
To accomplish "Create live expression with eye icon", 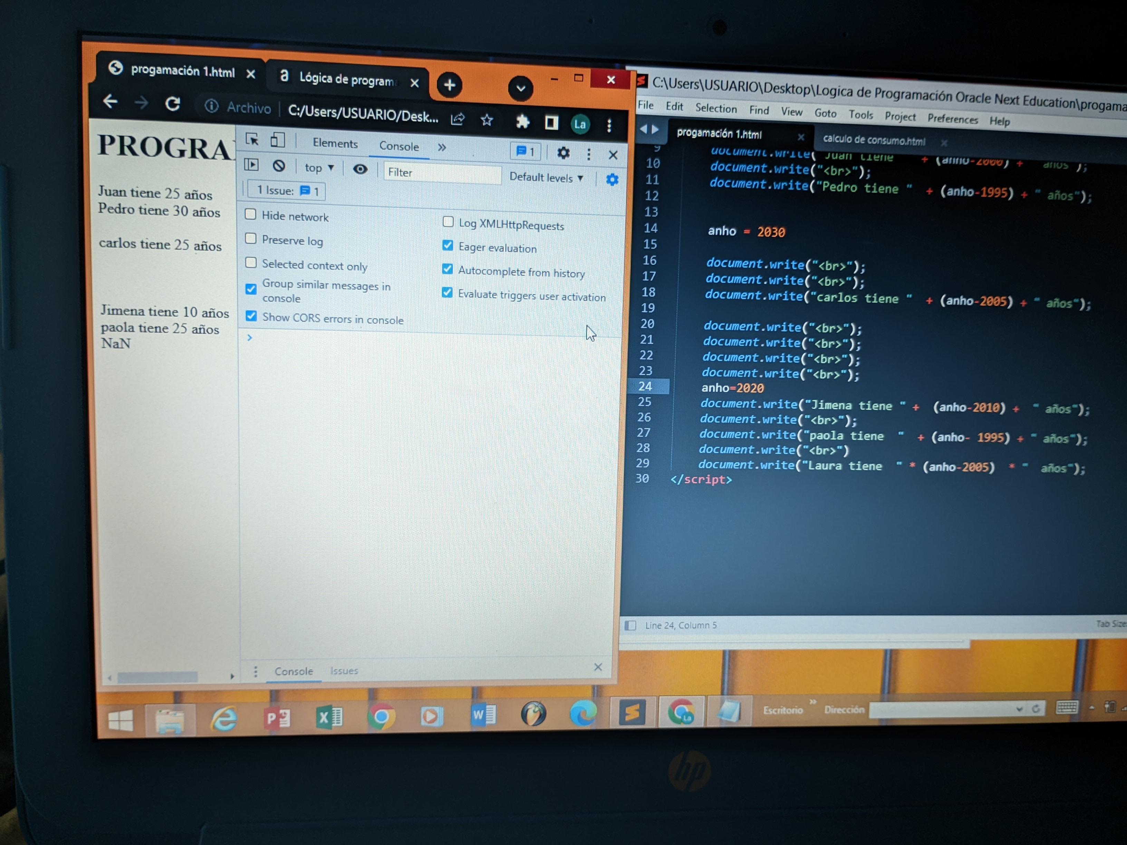I will pyautogui.click(x=360, y=169).
